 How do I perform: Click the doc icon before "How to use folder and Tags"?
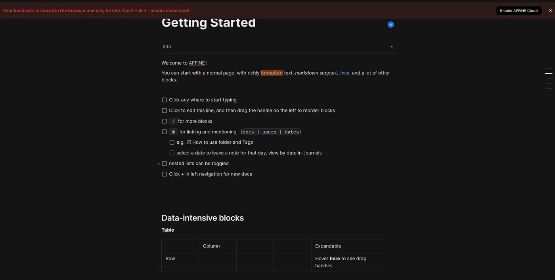pyautogui.click(x=189, y=142)
